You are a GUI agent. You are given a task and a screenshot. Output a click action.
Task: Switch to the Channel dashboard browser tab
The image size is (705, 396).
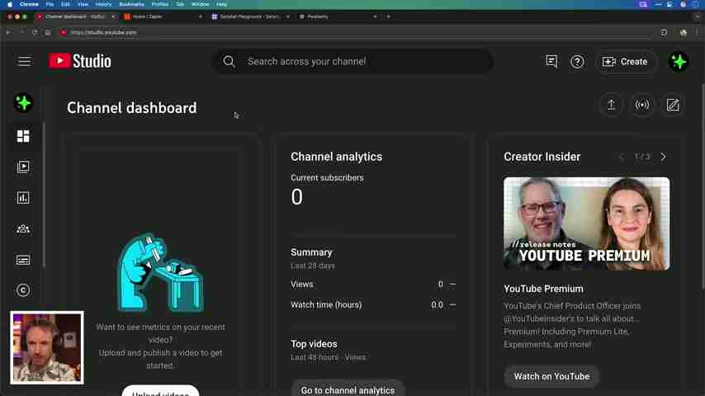click(x=74, y=16)
